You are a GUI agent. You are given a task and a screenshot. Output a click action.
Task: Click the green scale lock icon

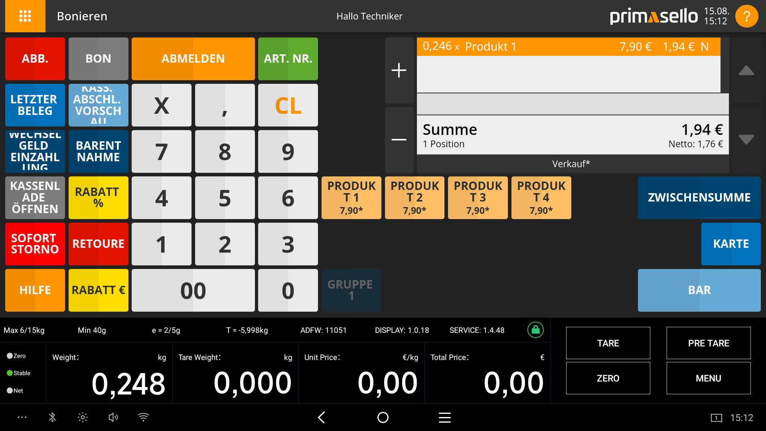click(x=535, y=330)
